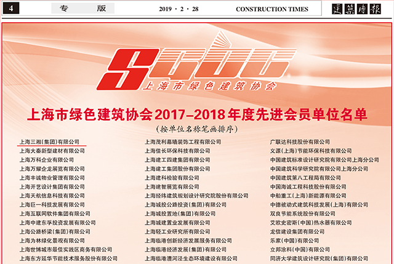Click the page number 4 box
This screenshot has height=264, width=394.
click(11, 9)
